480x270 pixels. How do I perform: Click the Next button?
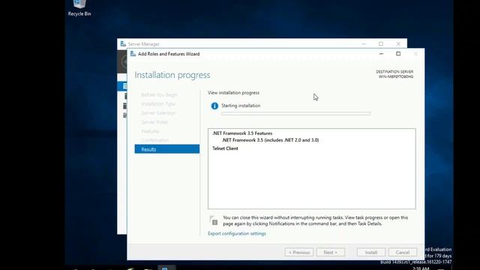tap(331, 252)
